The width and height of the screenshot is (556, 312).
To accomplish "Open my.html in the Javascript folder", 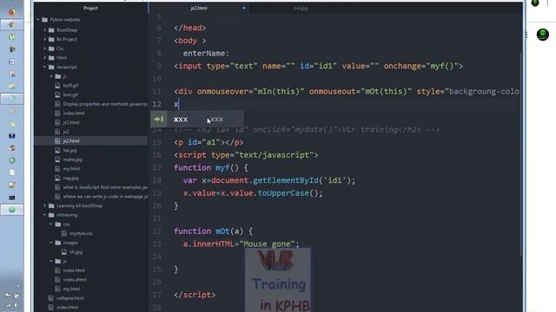I will point(71,169).
